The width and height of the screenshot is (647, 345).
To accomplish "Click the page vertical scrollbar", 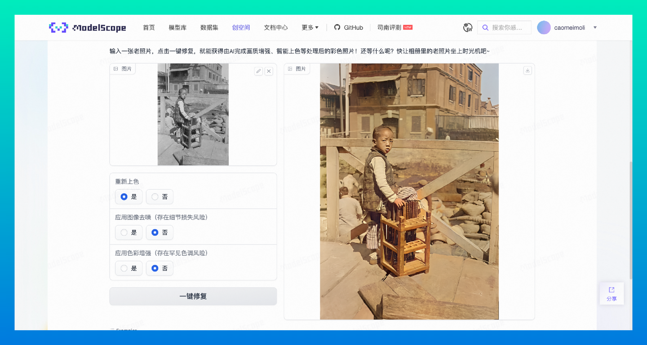I will click(x=631, y=220).
